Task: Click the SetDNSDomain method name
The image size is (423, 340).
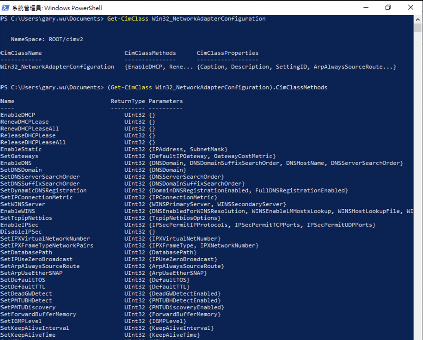Action: coord(21,170)
